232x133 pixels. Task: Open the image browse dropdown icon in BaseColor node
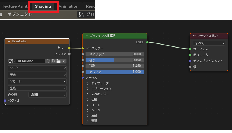(12, 61)
